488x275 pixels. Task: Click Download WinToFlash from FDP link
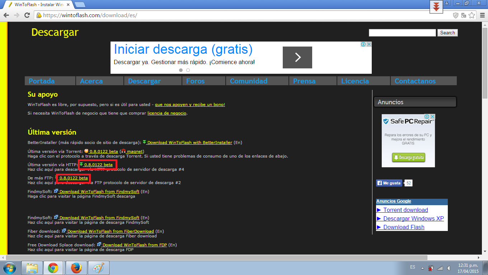135,245
